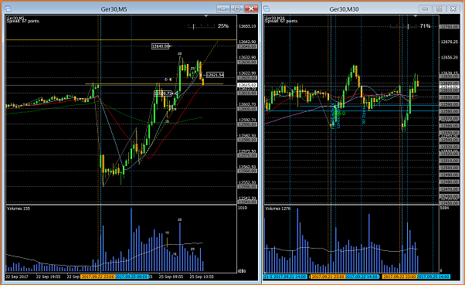465x285 pixels.
Task: Click the 5084 volume scale value in M30
Action: pos(445,209)
